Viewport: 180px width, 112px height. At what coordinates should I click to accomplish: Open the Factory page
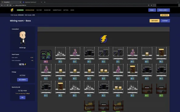click(39, 10)
